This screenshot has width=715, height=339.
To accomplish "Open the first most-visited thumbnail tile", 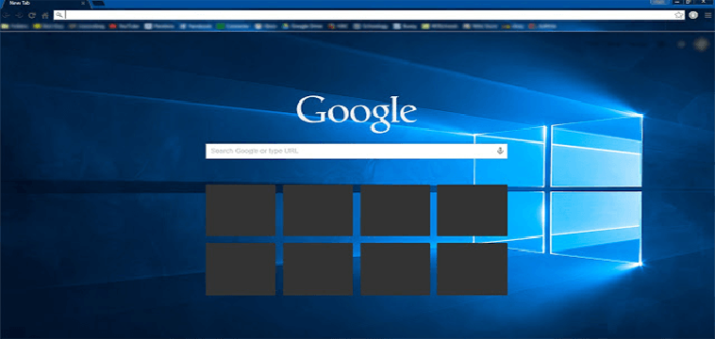I will point(241,210).
